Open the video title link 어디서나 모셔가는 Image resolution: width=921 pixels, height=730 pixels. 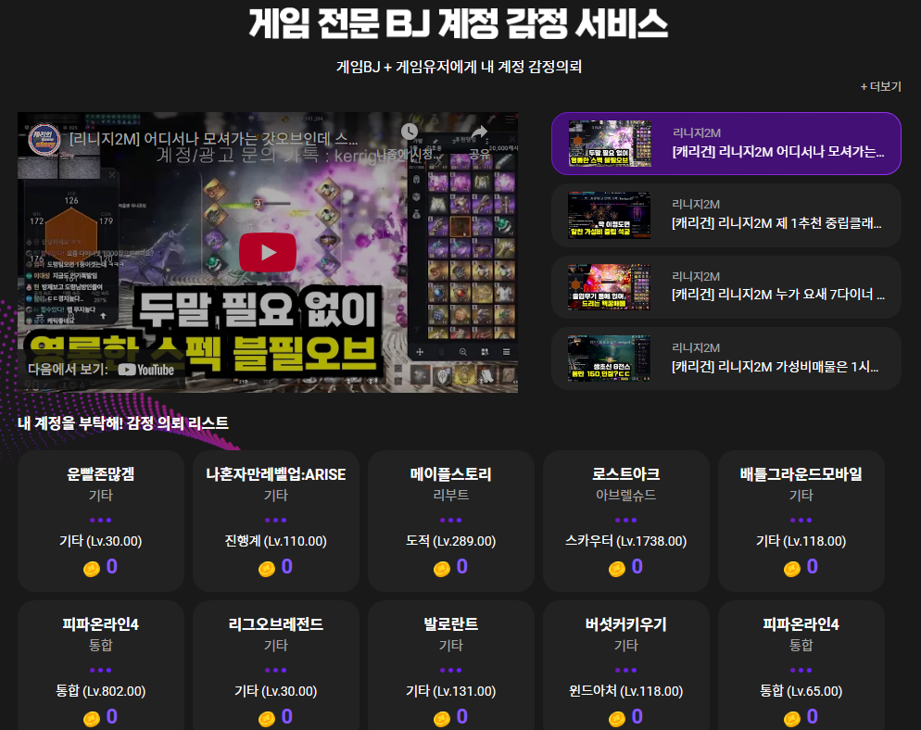pos(213,139)
